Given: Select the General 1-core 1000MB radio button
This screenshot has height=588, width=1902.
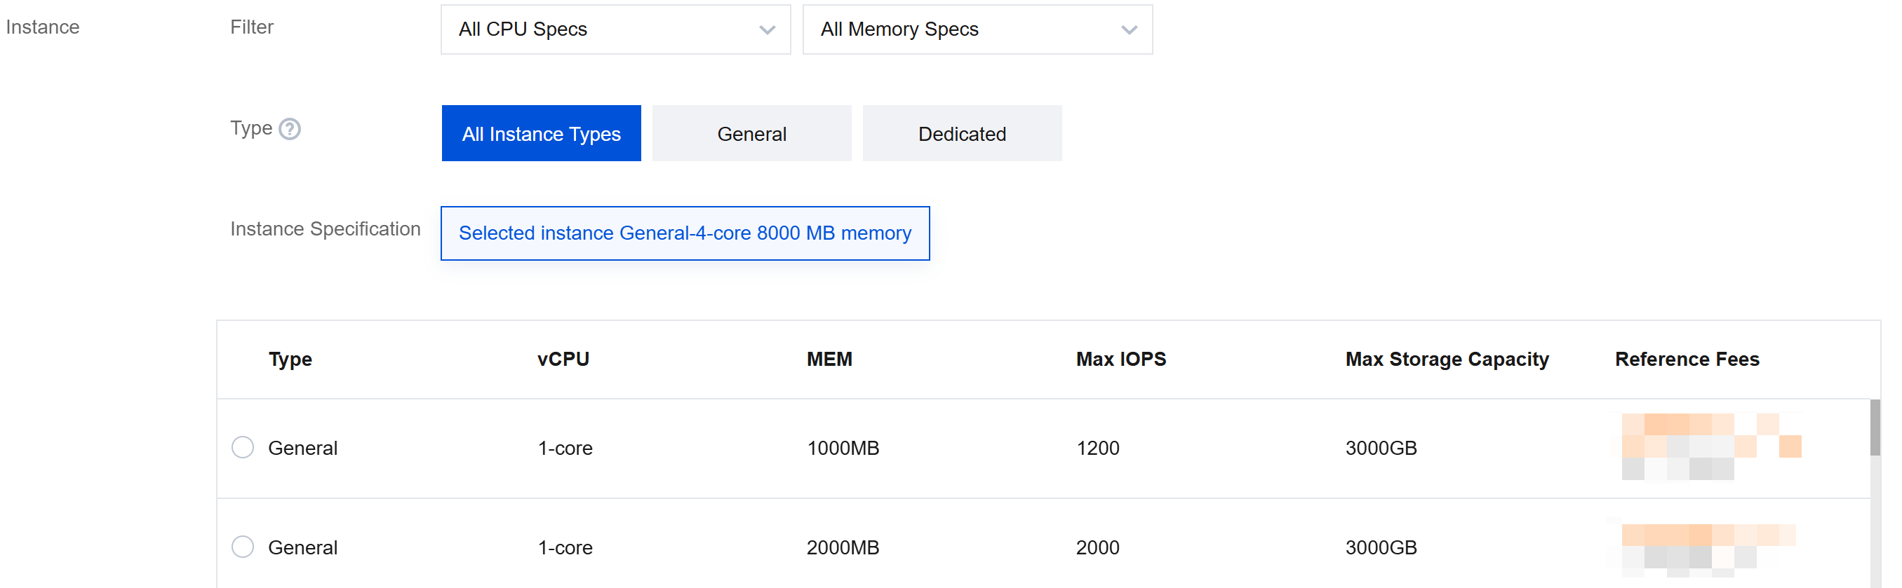Looking at the screenshot, I should [x=242, y=447].
